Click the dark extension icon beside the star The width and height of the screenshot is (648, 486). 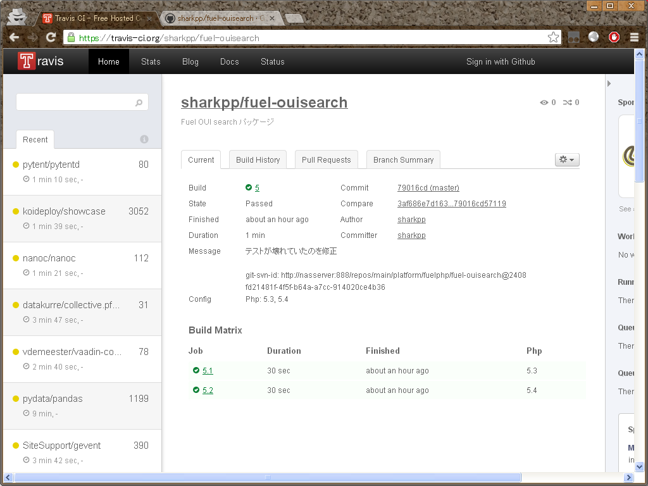(x=573, y=37)
